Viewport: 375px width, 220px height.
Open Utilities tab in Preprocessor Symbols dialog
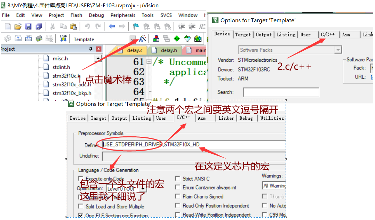tap(272, 118)
